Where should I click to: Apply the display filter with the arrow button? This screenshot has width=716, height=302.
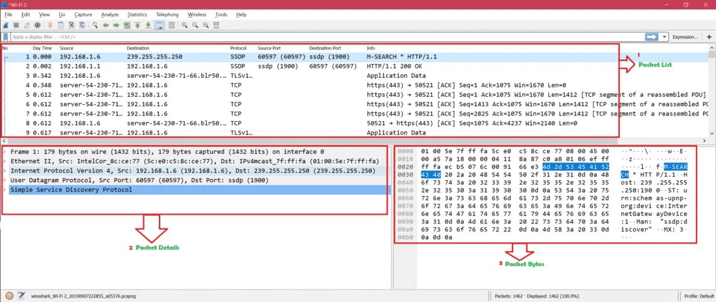[x=651, y=36]
